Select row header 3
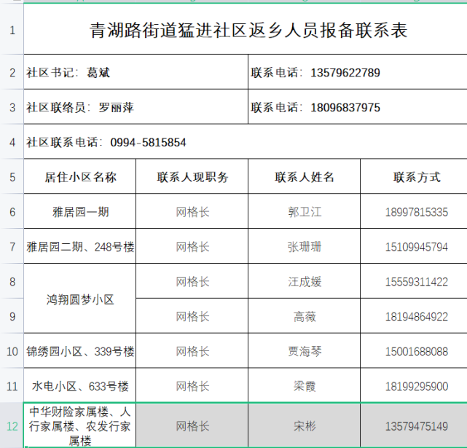Screen dimensions: 467x448 (12, 107)
